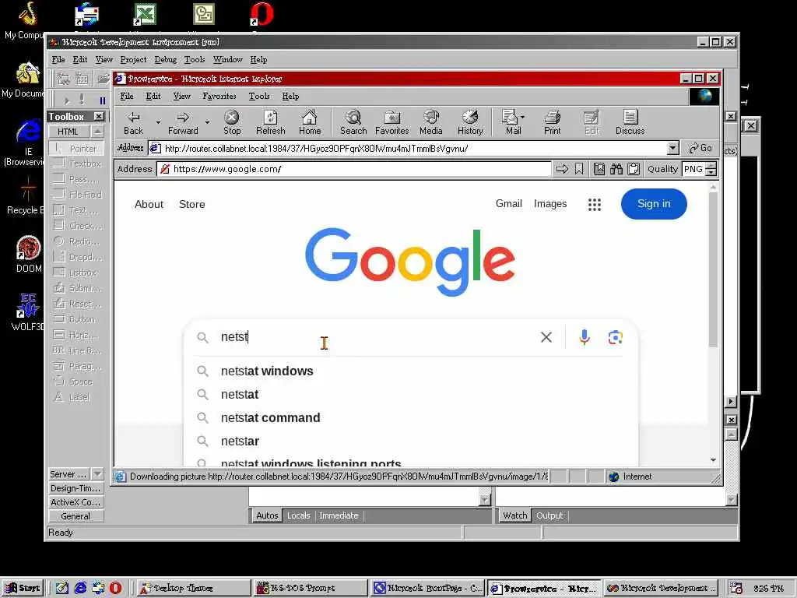Open the Google apps grid icon
This screenshot has width=797, height=598.
595,205
